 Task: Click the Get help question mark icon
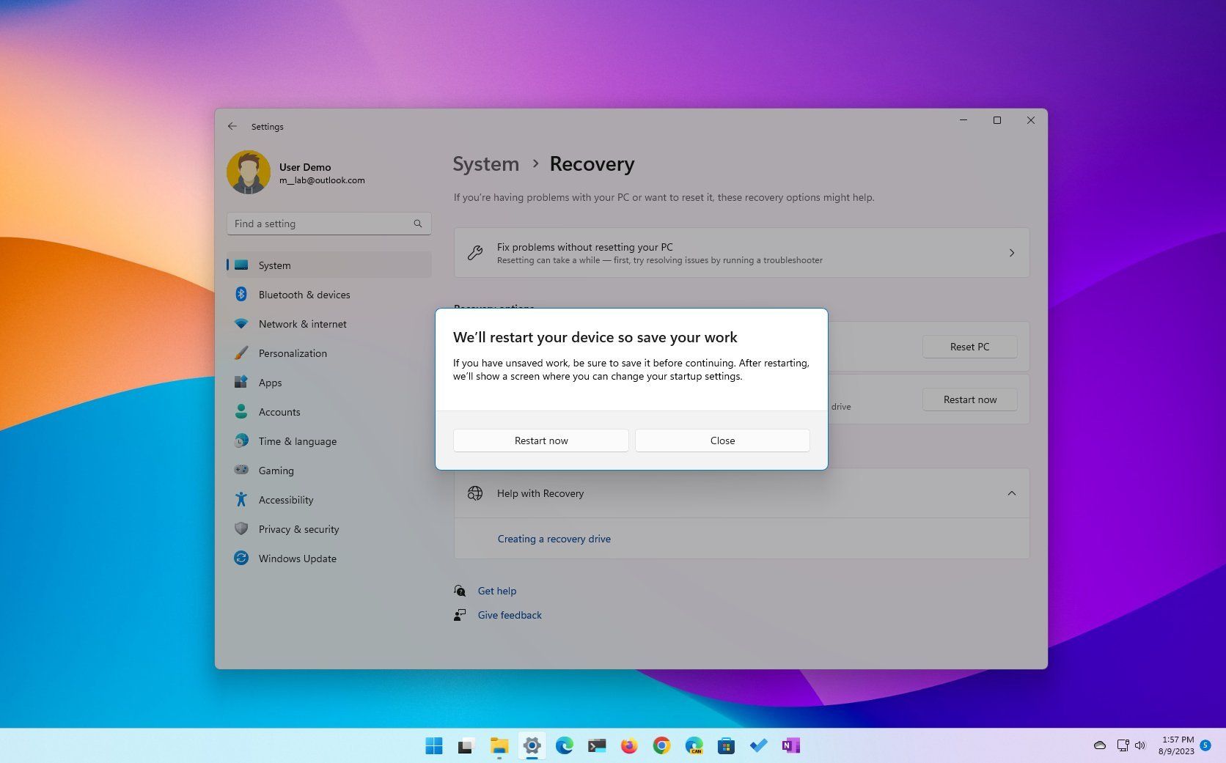(x=460, y=591)
